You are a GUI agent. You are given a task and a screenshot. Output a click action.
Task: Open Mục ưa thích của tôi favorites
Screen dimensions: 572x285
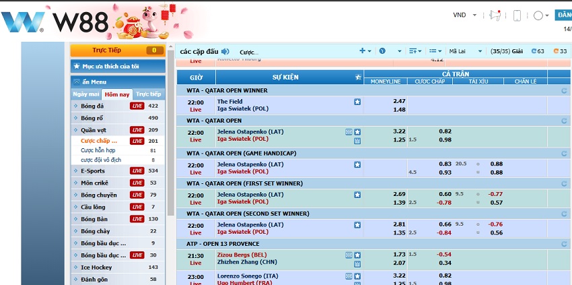(x=118, y=66)
